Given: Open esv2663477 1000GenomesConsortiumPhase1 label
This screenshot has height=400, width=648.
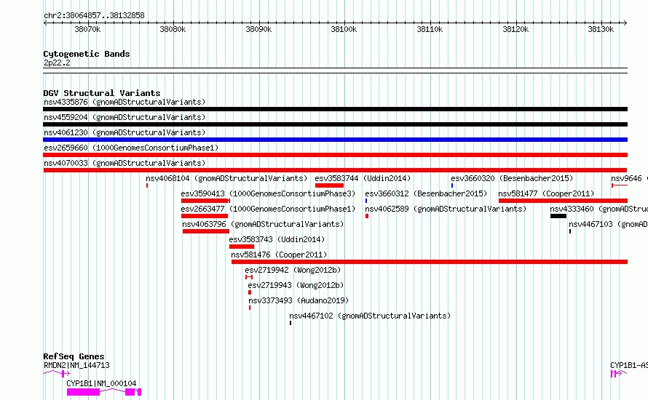Looking at the screenshot, I should pos(268,209).
